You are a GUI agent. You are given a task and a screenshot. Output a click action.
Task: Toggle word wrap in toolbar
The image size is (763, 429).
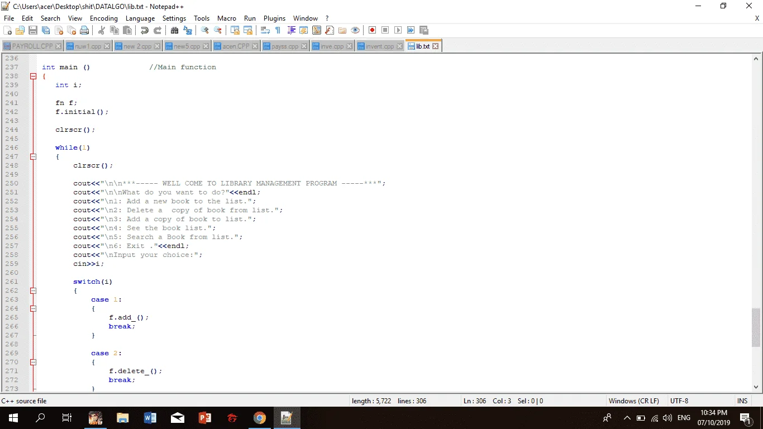coord(265,30)
